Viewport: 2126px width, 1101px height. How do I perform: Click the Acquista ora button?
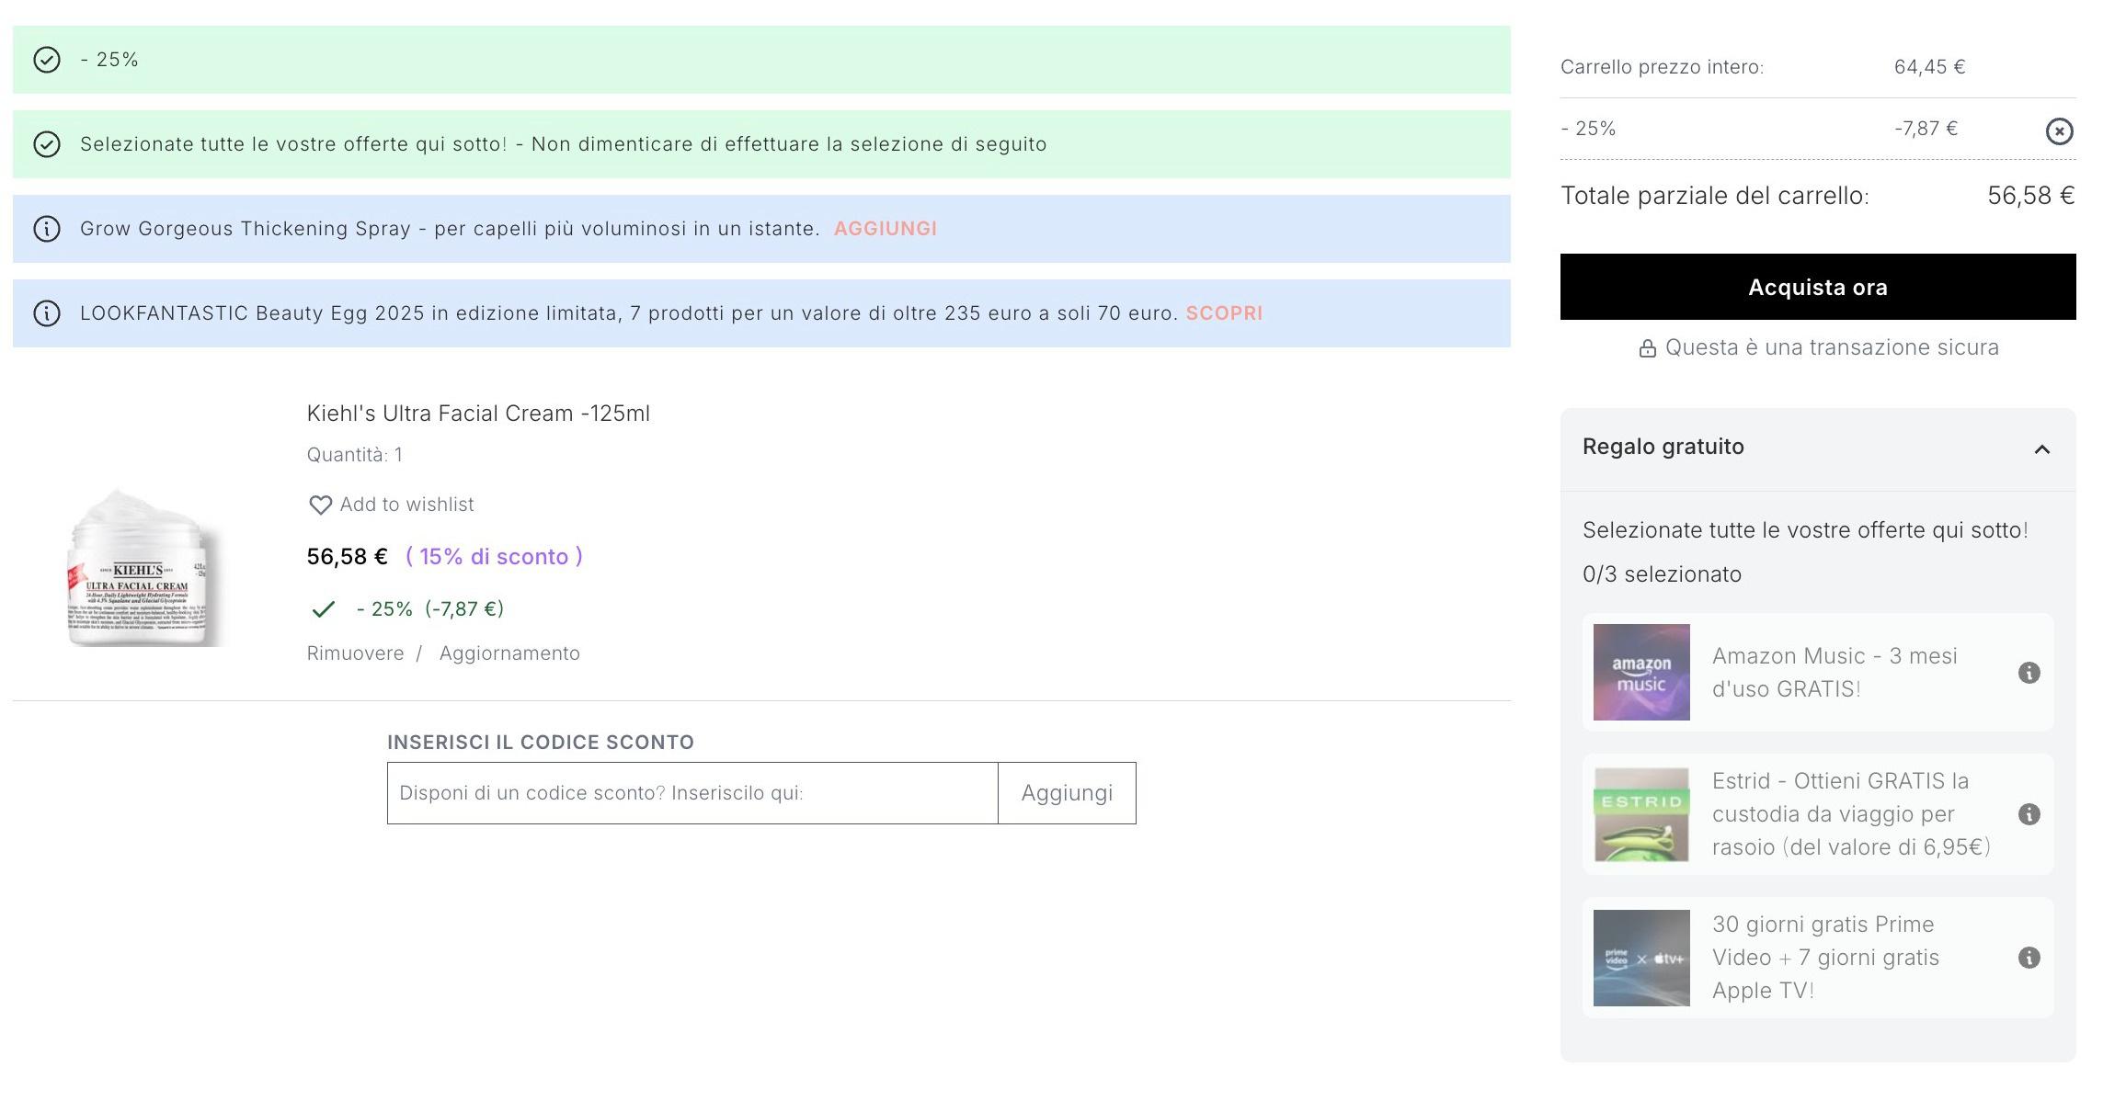click(x=1817, y=287)
